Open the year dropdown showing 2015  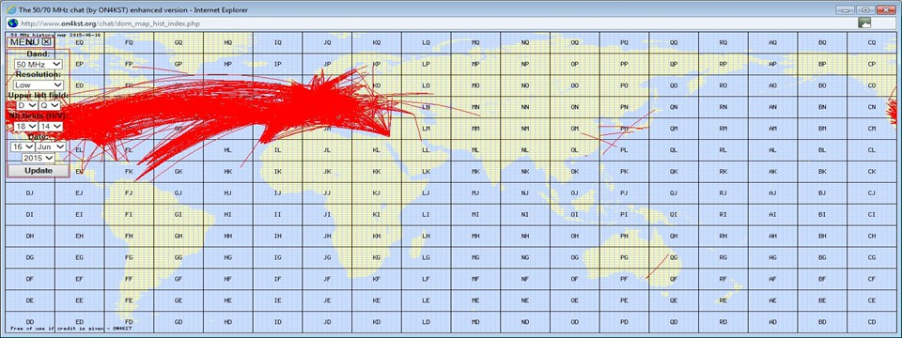pyautogui.click(x=39, y=158)
